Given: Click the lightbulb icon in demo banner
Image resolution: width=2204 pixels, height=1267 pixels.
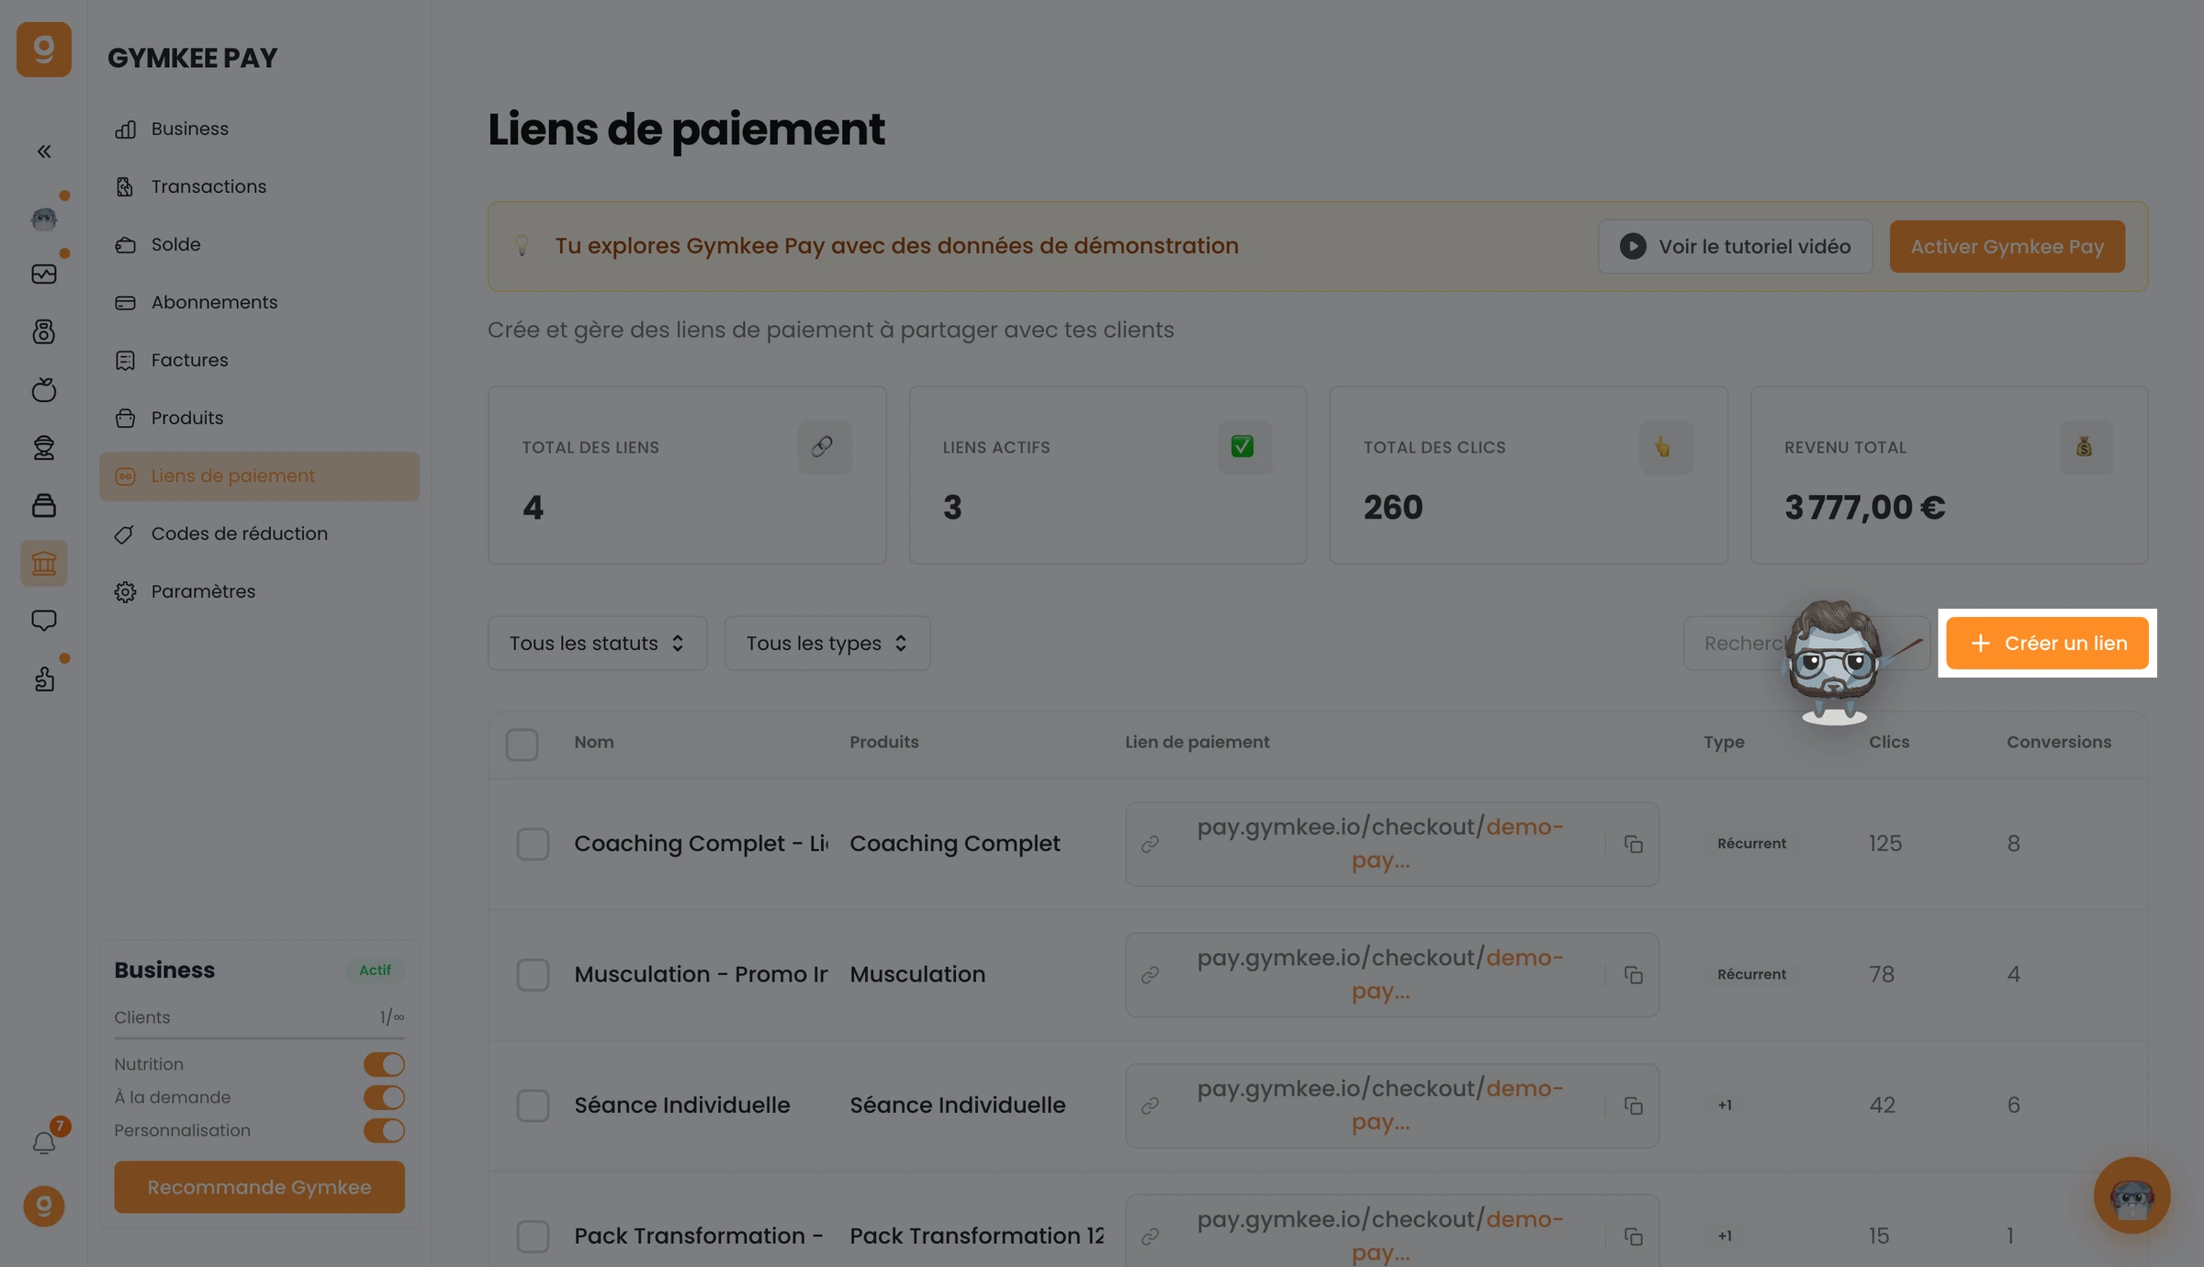Looking at the screenshot, I should pos(522,245).
